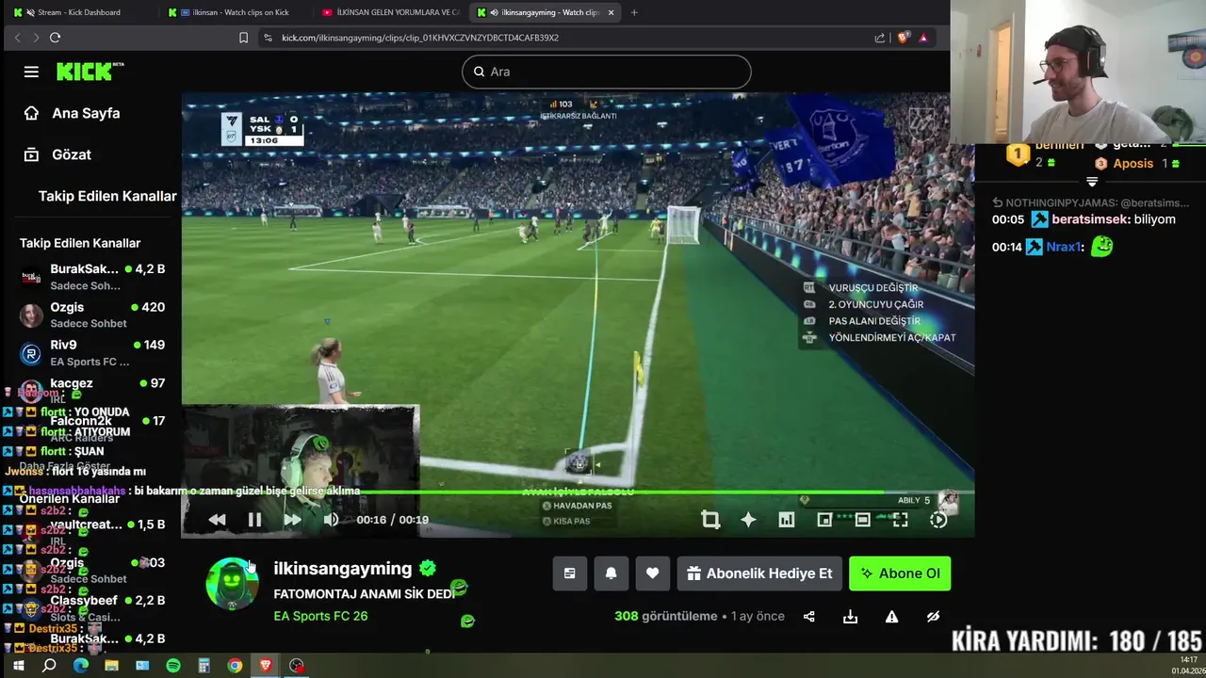Open the Riv9 followed channel

92,353
